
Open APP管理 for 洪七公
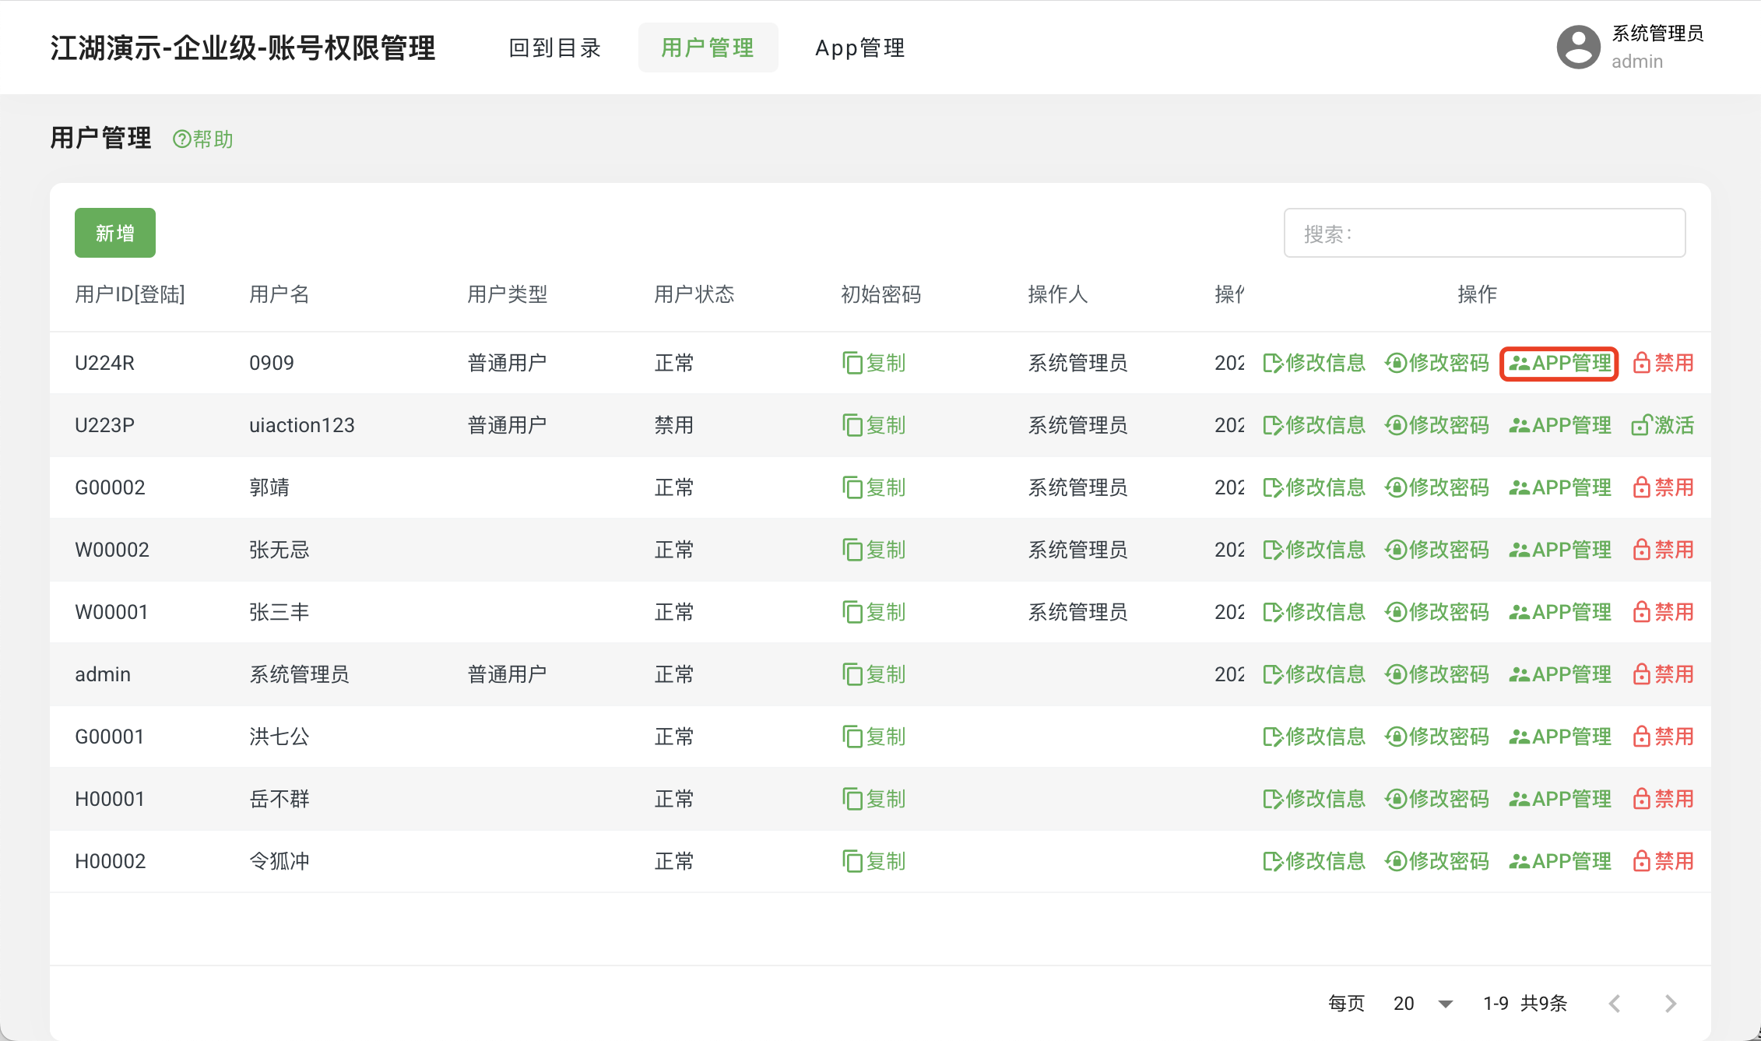click(1560, 737)
